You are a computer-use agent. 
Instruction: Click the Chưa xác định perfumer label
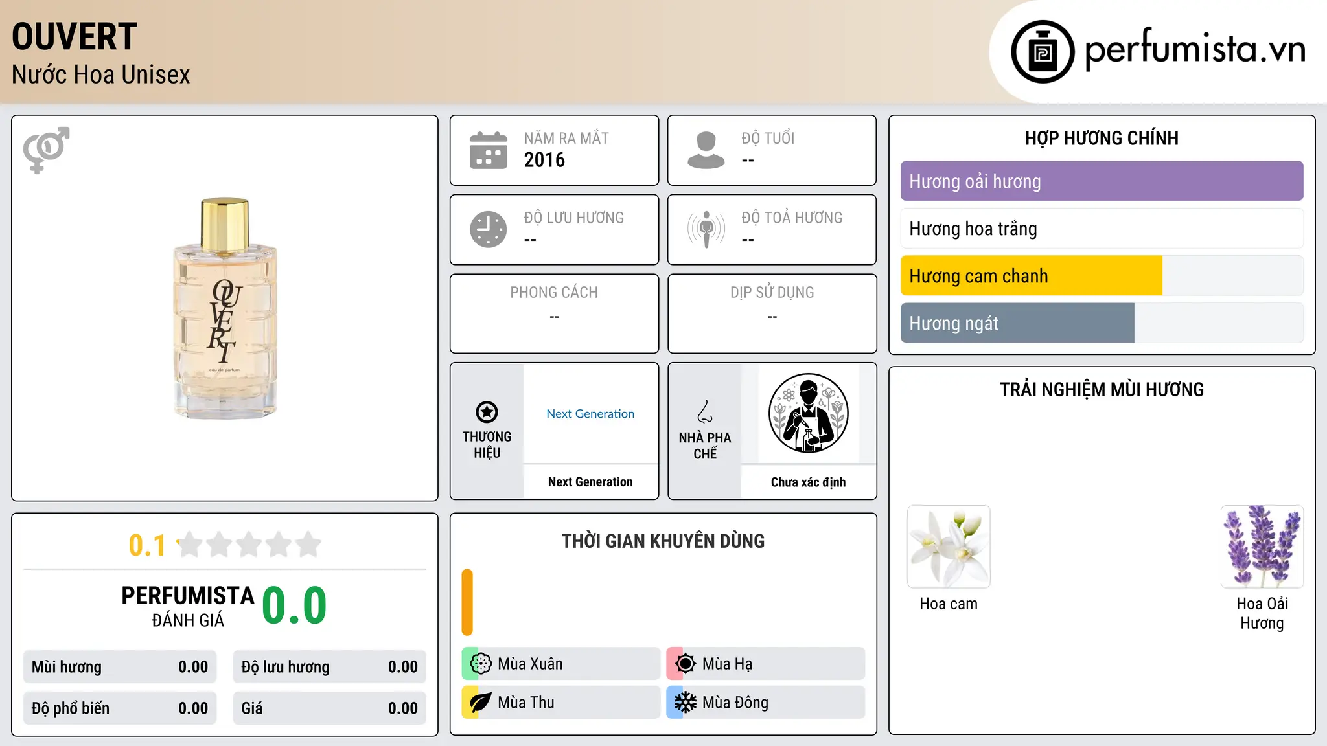(809, 482)
